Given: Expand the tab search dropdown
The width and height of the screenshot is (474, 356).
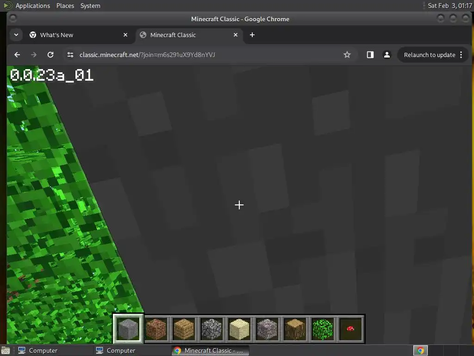Looking at the screenshot, I should click(16, 35).
